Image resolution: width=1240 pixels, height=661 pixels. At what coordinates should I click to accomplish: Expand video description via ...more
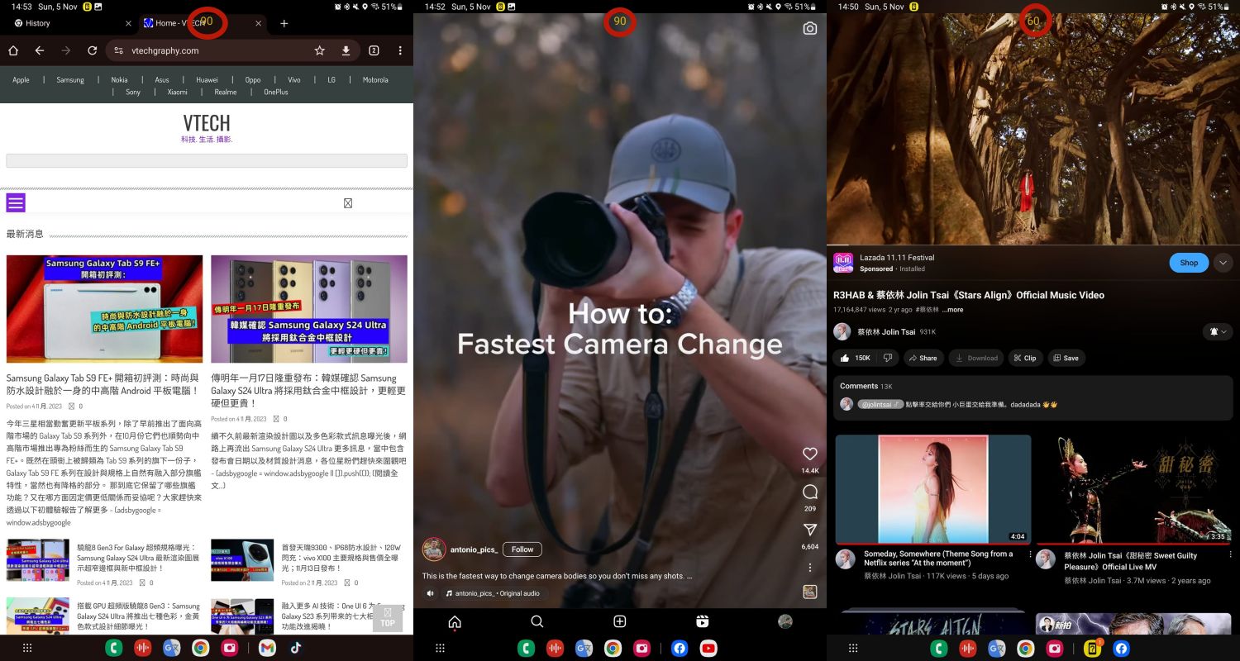point(952,310)
